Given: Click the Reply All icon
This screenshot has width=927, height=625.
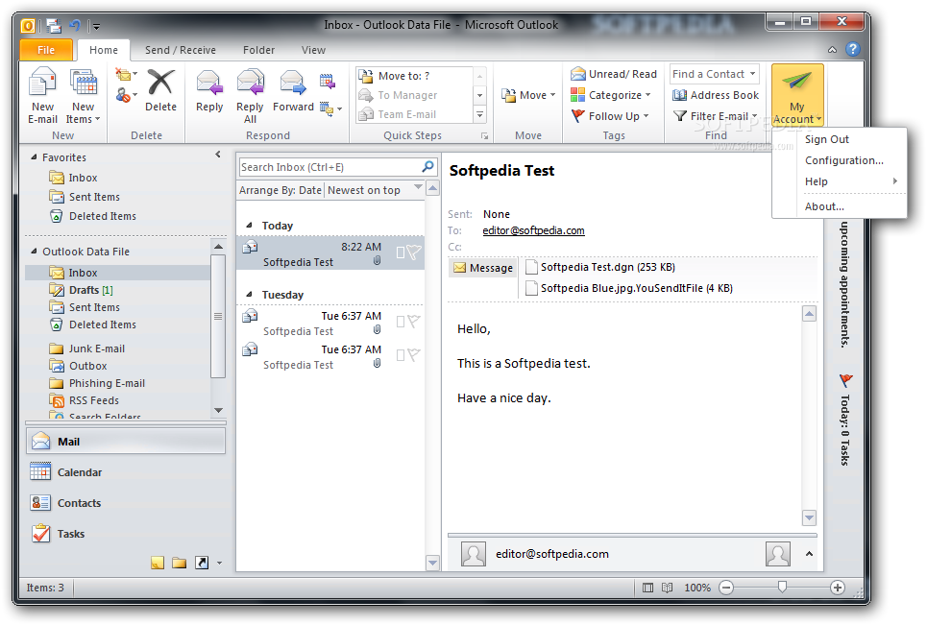Looking at the screenshot, I should [x=250, y=83].
